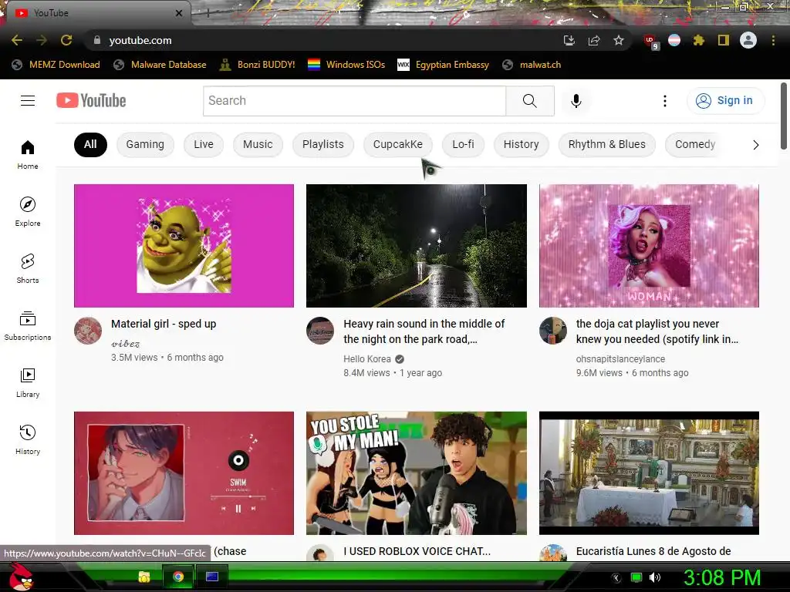Screen dimensions: 790x592
Task: Click the flag-striped extension icon
Action: [674, 40]
